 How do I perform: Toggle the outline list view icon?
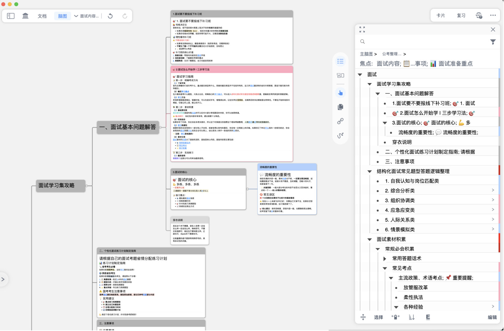click(340, 61)
